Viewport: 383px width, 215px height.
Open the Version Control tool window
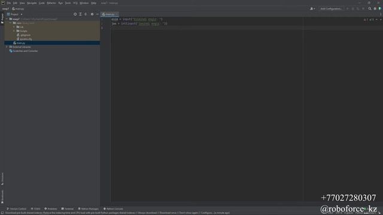pos(16,209)
